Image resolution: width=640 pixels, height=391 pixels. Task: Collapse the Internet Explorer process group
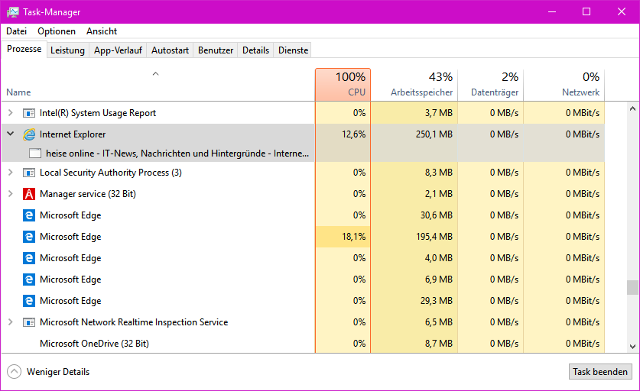click(11, 134)
